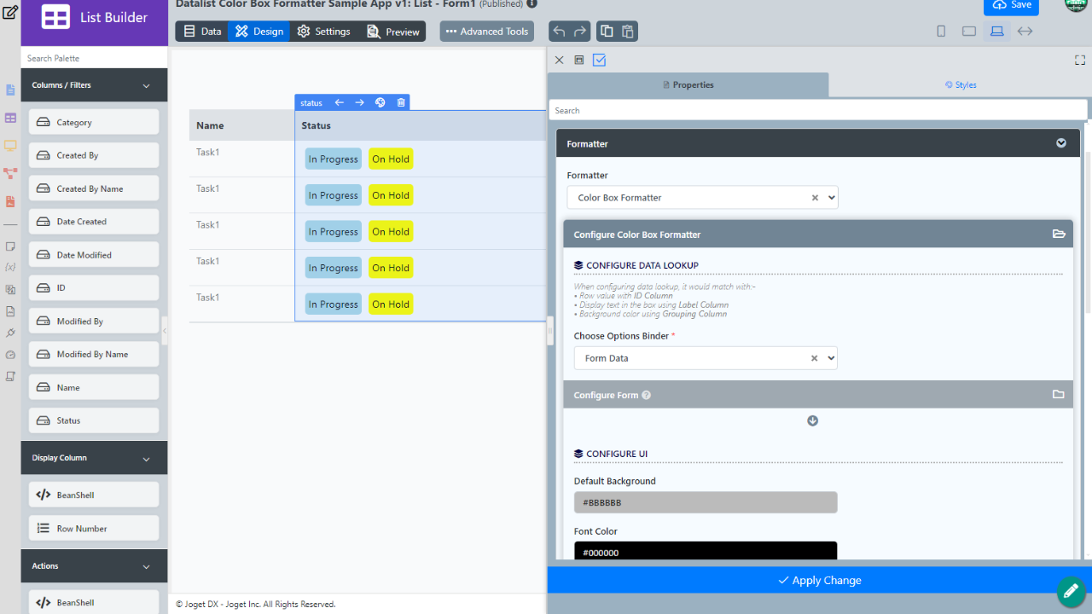Collapse the Columns / Filters palette section
Viewport: 1092px width, 614px height.
point(146,86)
